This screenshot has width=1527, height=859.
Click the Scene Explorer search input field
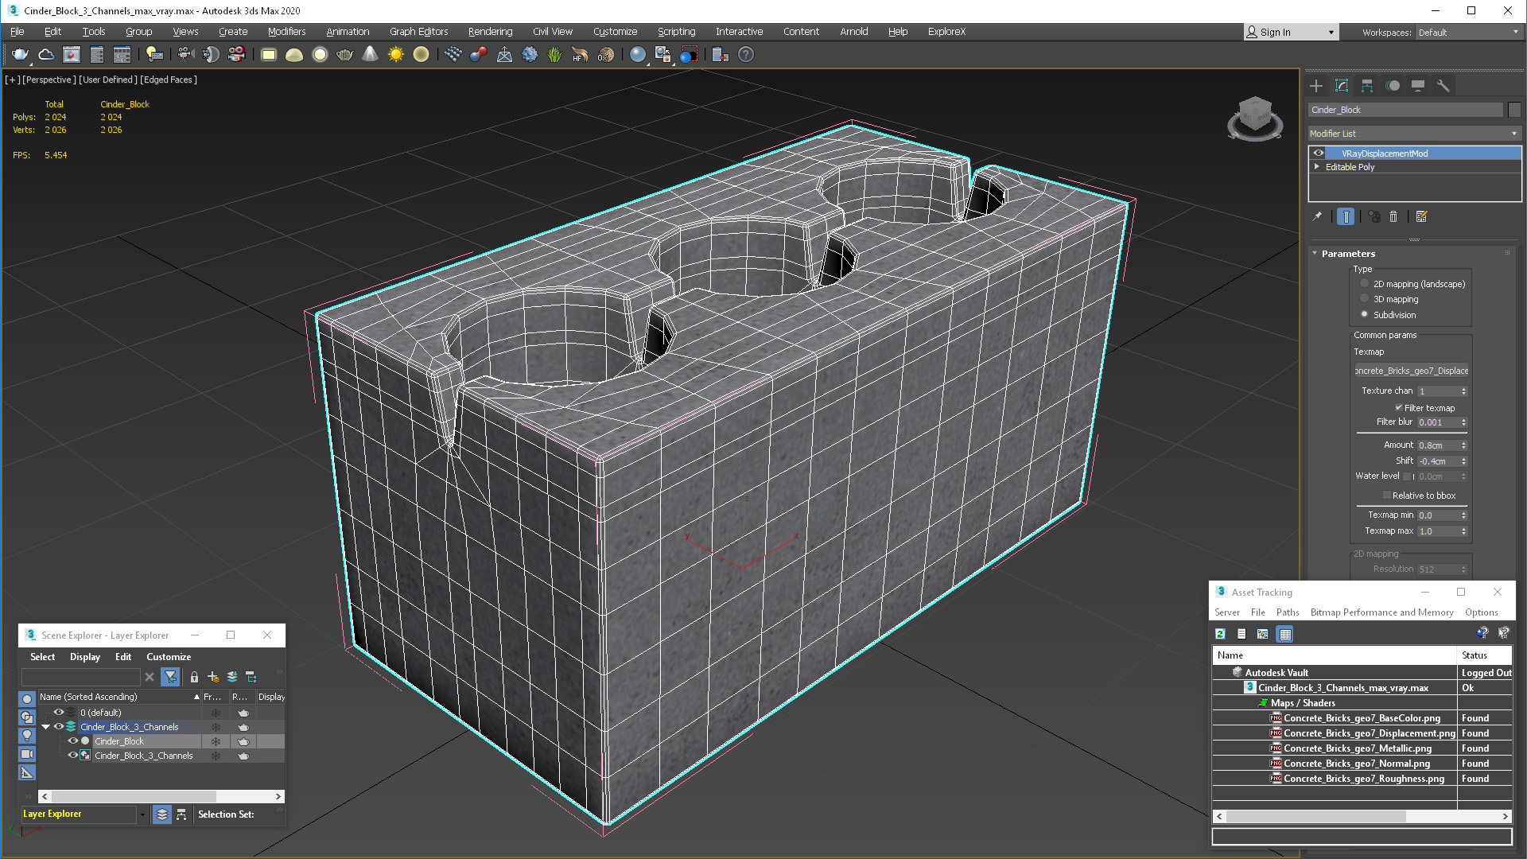(80, 677)
